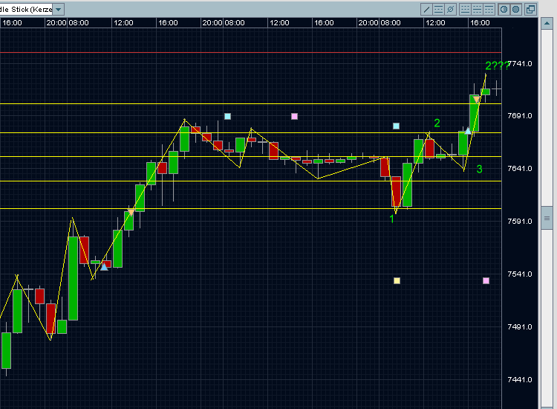
Task: Click the cyan square marker left of green 2
Action: tap(396, 126)
